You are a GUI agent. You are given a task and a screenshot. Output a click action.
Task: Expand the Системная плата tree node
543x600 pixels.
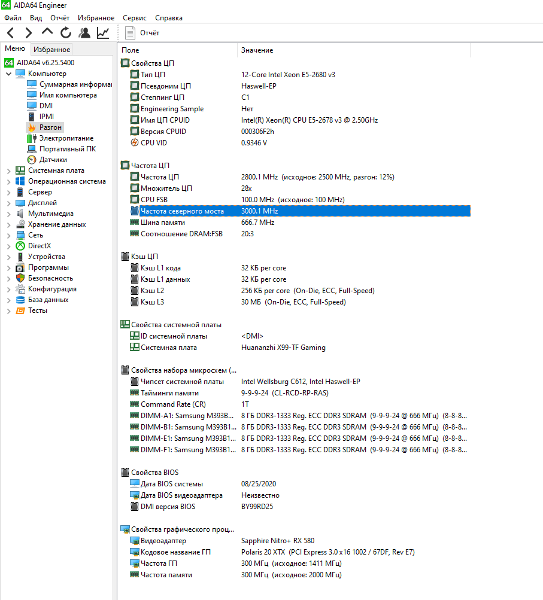click(8, 170)
